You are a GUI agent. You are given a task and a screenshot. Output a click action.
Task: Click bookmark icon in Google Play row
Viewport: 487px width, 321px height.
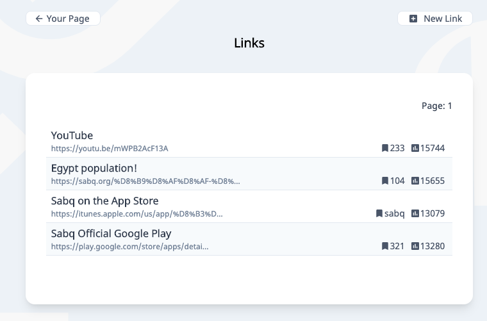point(385,246)
